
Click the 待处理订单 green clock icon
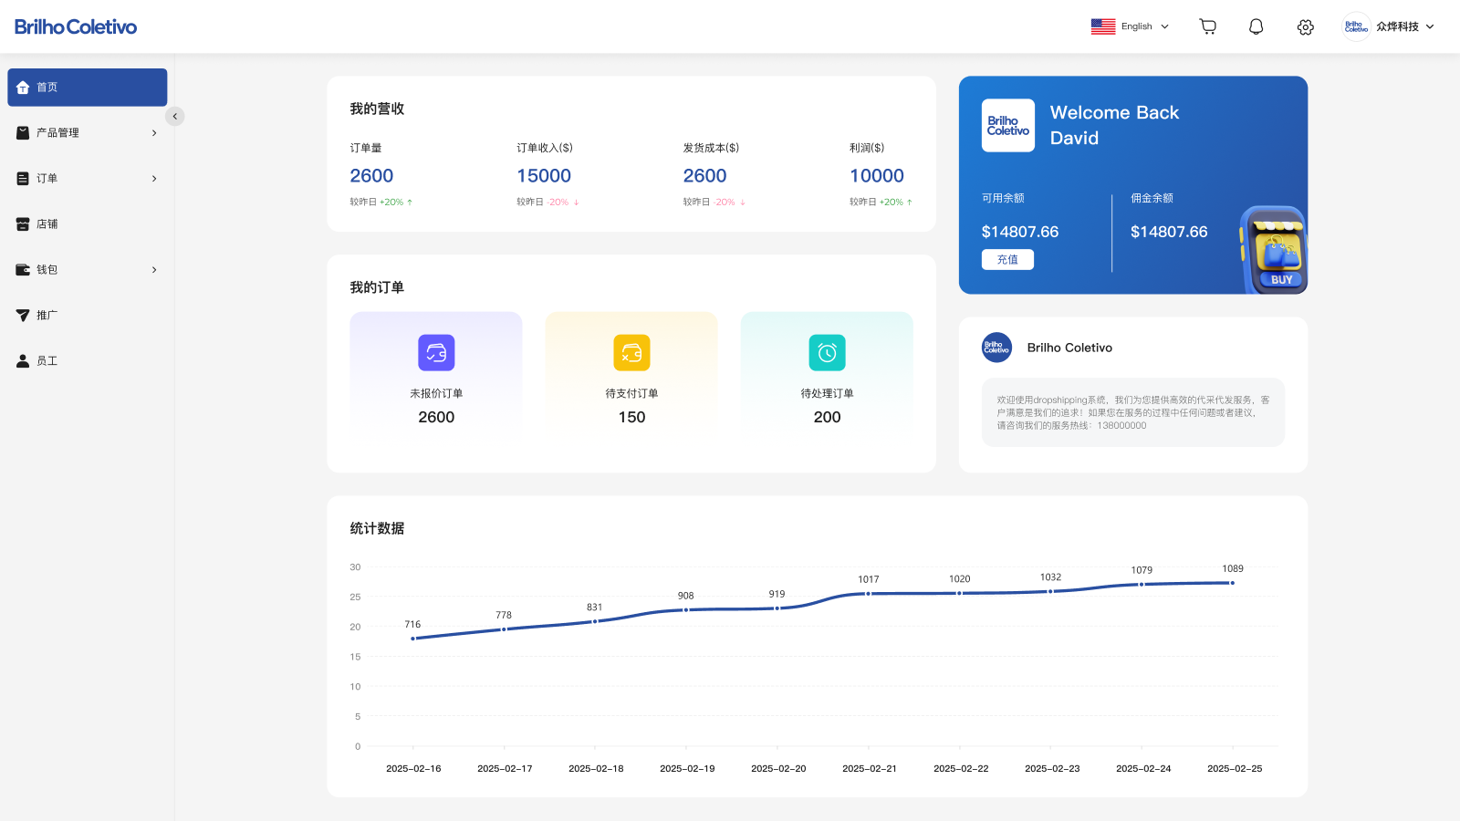826,353
